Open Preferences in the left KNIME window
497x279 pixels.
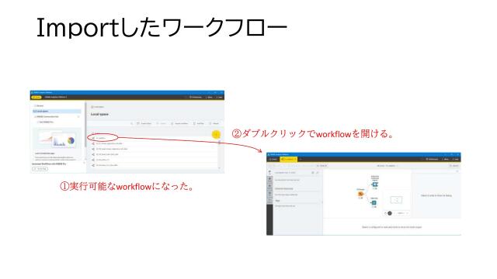tap(195, 97)
